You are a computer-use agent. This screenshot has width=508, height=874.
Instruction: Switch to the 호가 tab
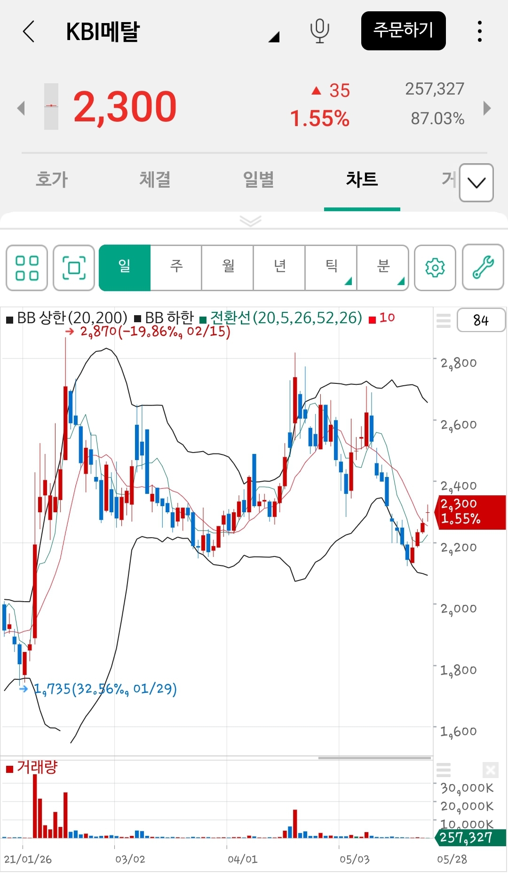[52, 179]
